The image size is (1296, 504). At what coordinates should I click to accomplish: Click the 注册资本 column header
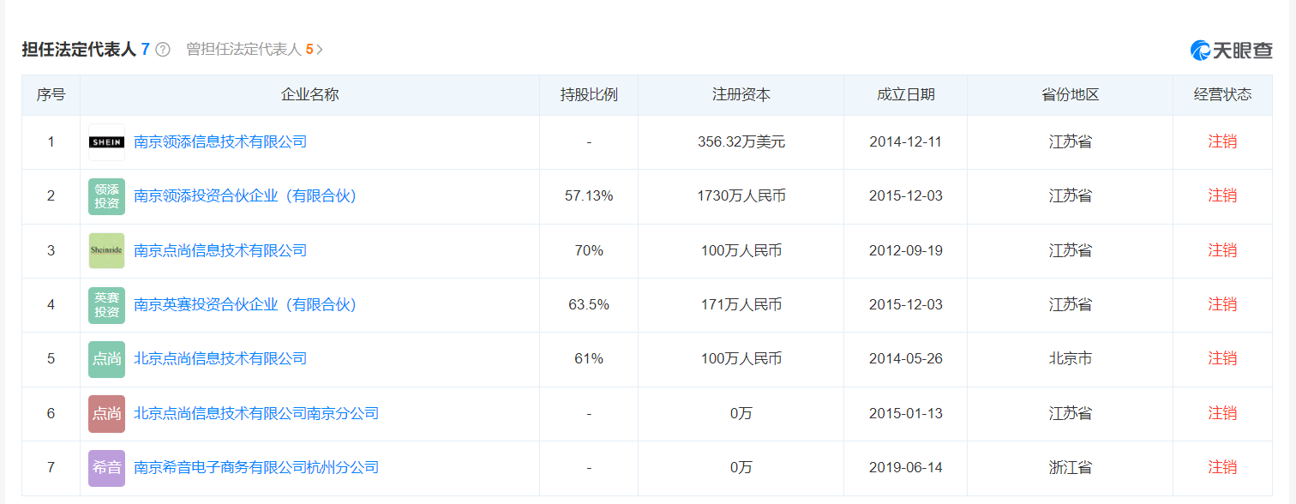(741, 95)
